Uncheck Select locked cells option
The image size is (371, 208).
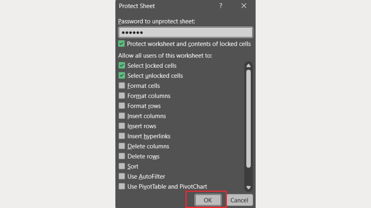pyautogui.click(x=122, y=66)
